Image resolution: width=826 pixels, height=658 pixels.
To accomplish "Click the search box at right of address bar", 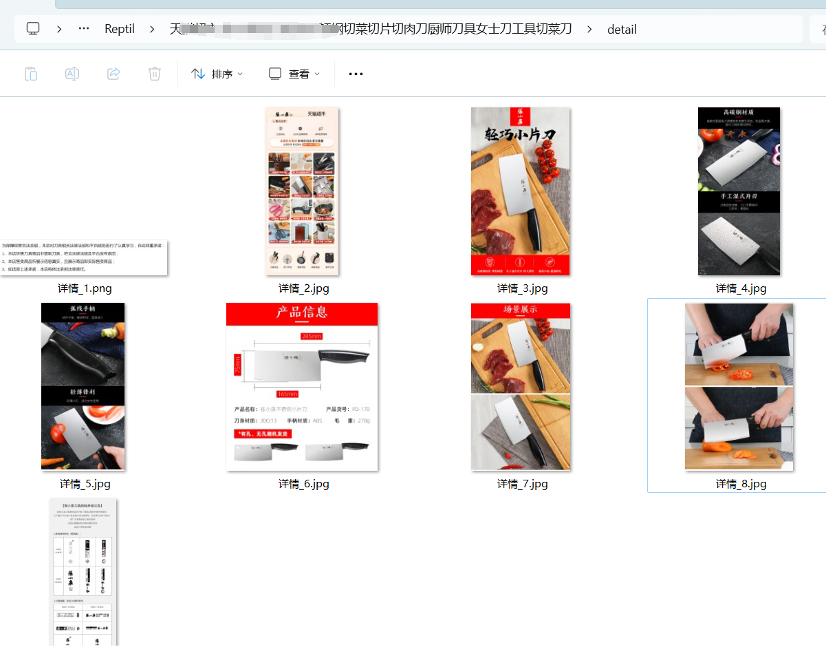I will [816, 29].
